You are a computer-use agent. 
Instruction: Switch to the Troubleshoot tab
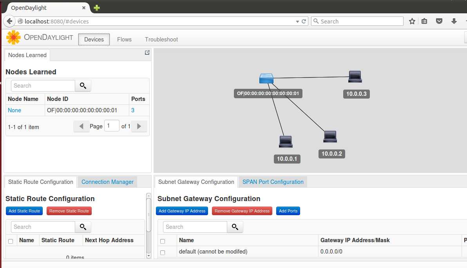click(x=161, y=39)
